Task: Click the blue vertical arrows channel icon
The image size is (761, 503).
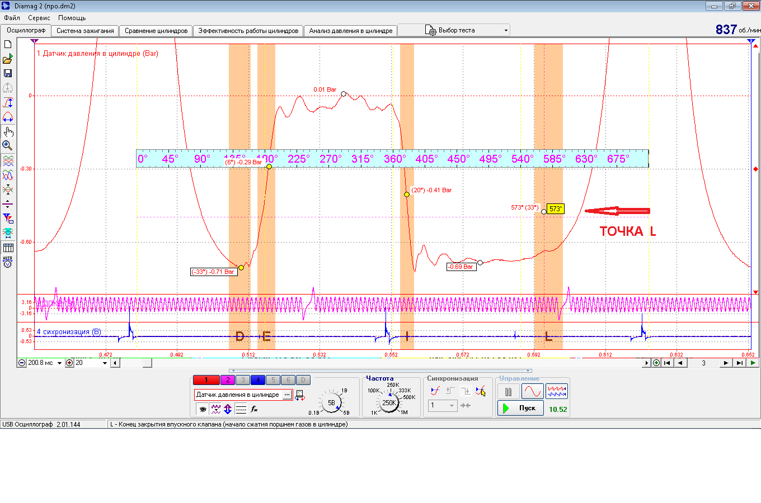Action: (x=228, y=410)
